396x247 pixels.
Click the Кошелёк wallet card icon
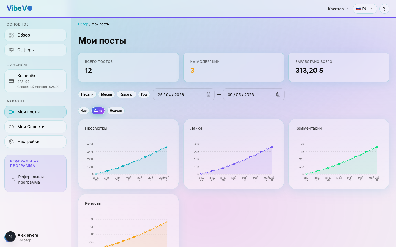[11, 81]
